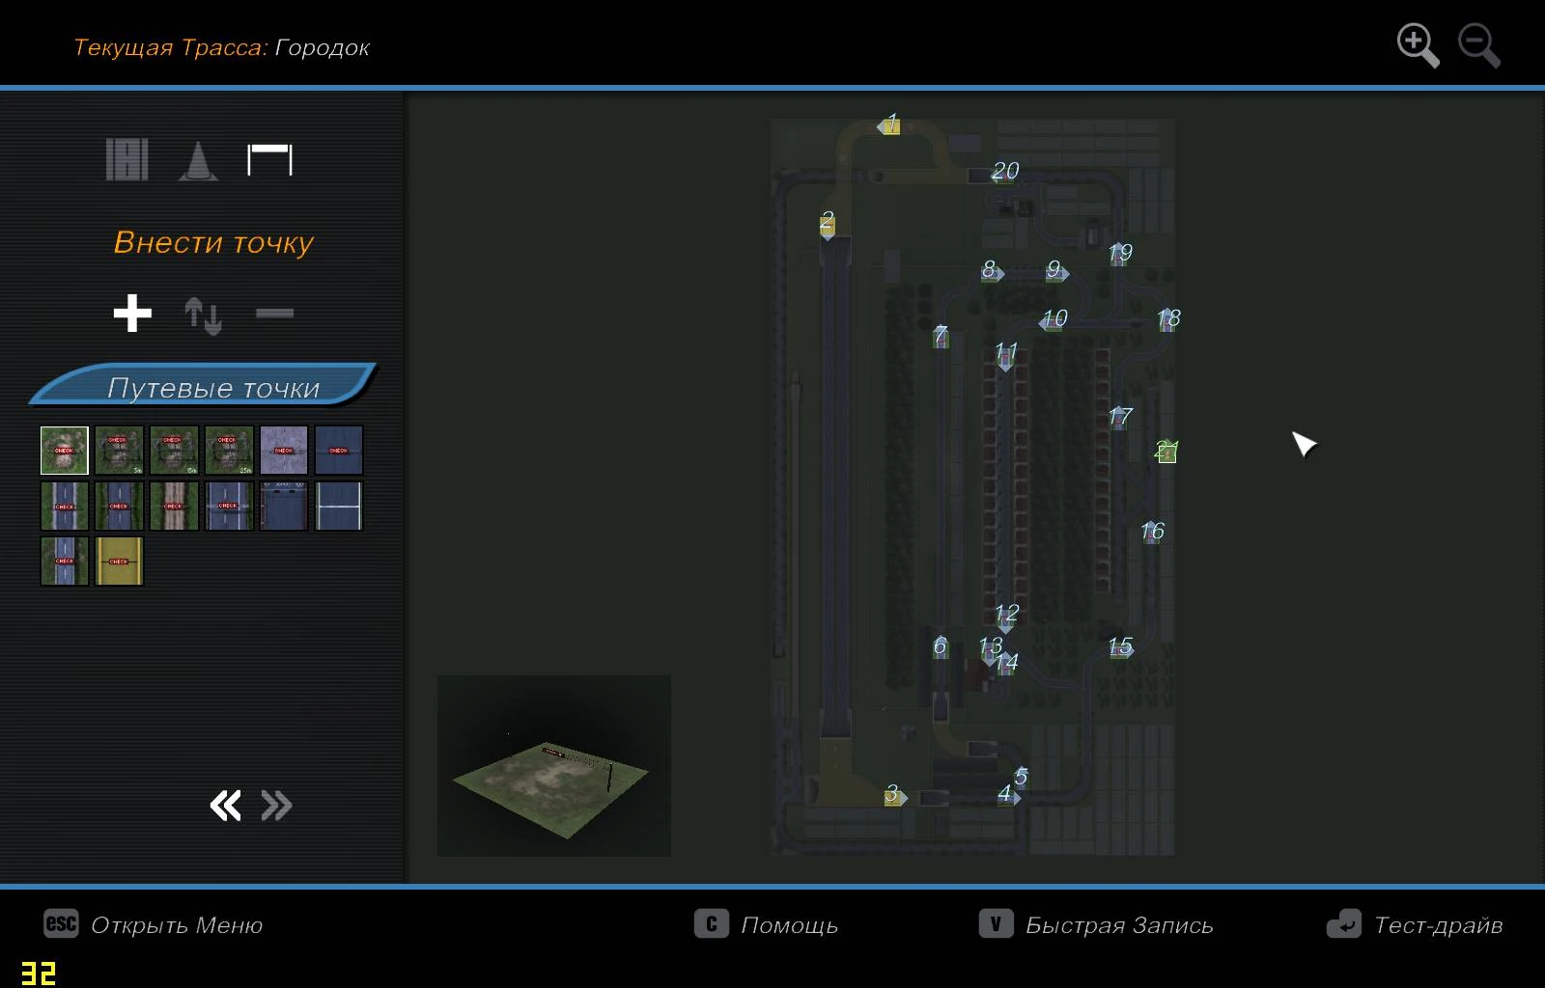Select the yellow checkpoint thumbnail

(118, 560)
